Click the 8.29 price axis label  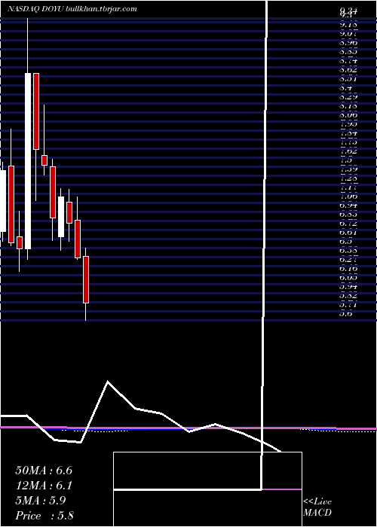tap(348, 97)
